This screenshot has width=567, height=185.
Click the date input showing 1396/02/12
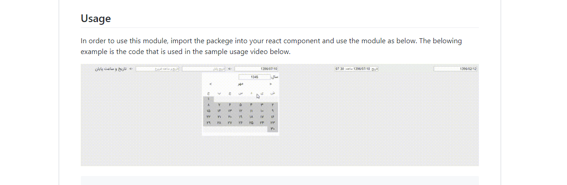coord(455,69)
